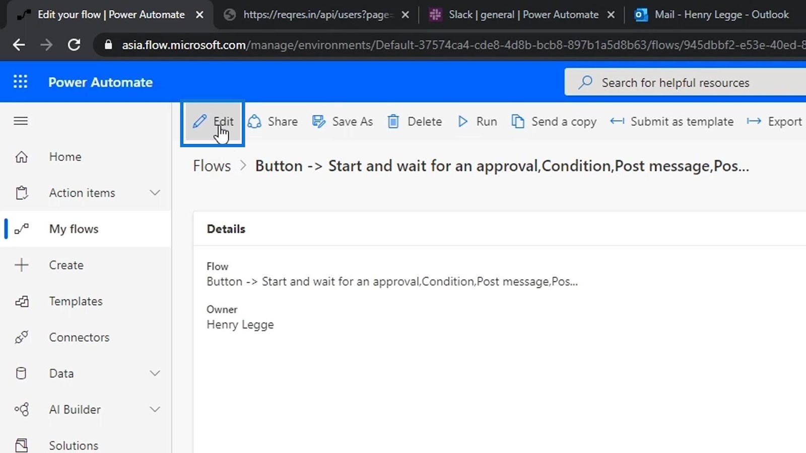Close the reqres.in browser tab
Viewport: 806px width, 453px height.
coord(405,15)
